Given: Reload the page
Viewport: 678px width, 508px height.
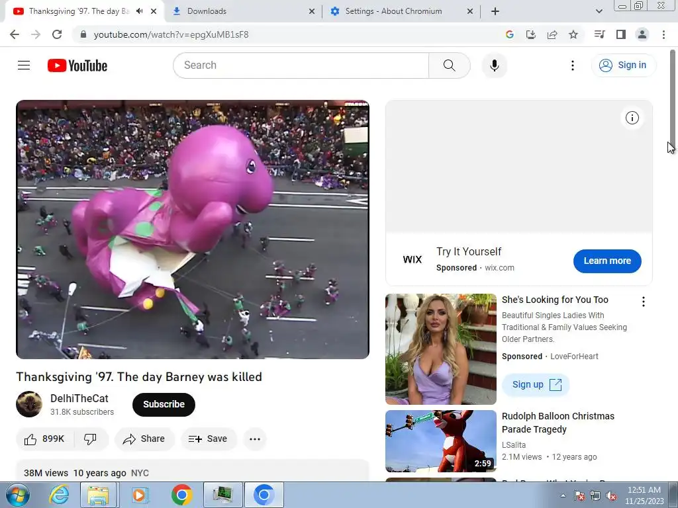Looking at the screenshot, I should tap(57, 34).
